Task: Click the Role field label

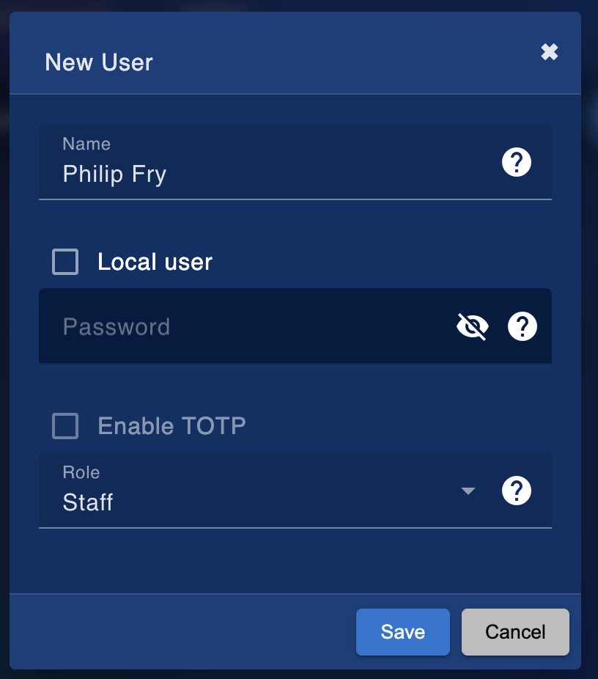Action: [81, 472]
